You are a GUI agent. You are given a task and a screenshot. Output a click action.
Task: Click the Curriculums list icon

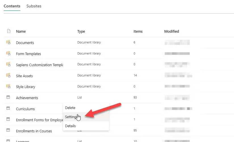[x=8, y=108]
